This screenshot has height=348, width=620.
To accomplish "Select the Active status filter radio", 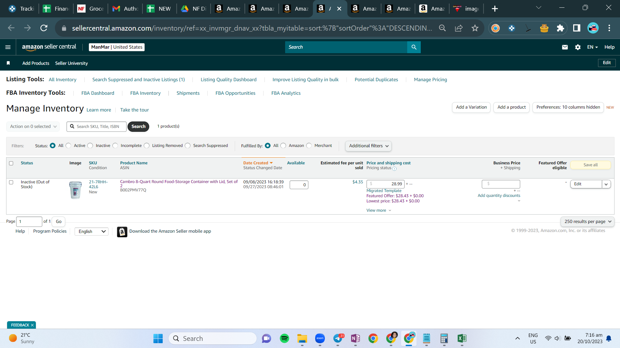I will [x=68, y=146].
